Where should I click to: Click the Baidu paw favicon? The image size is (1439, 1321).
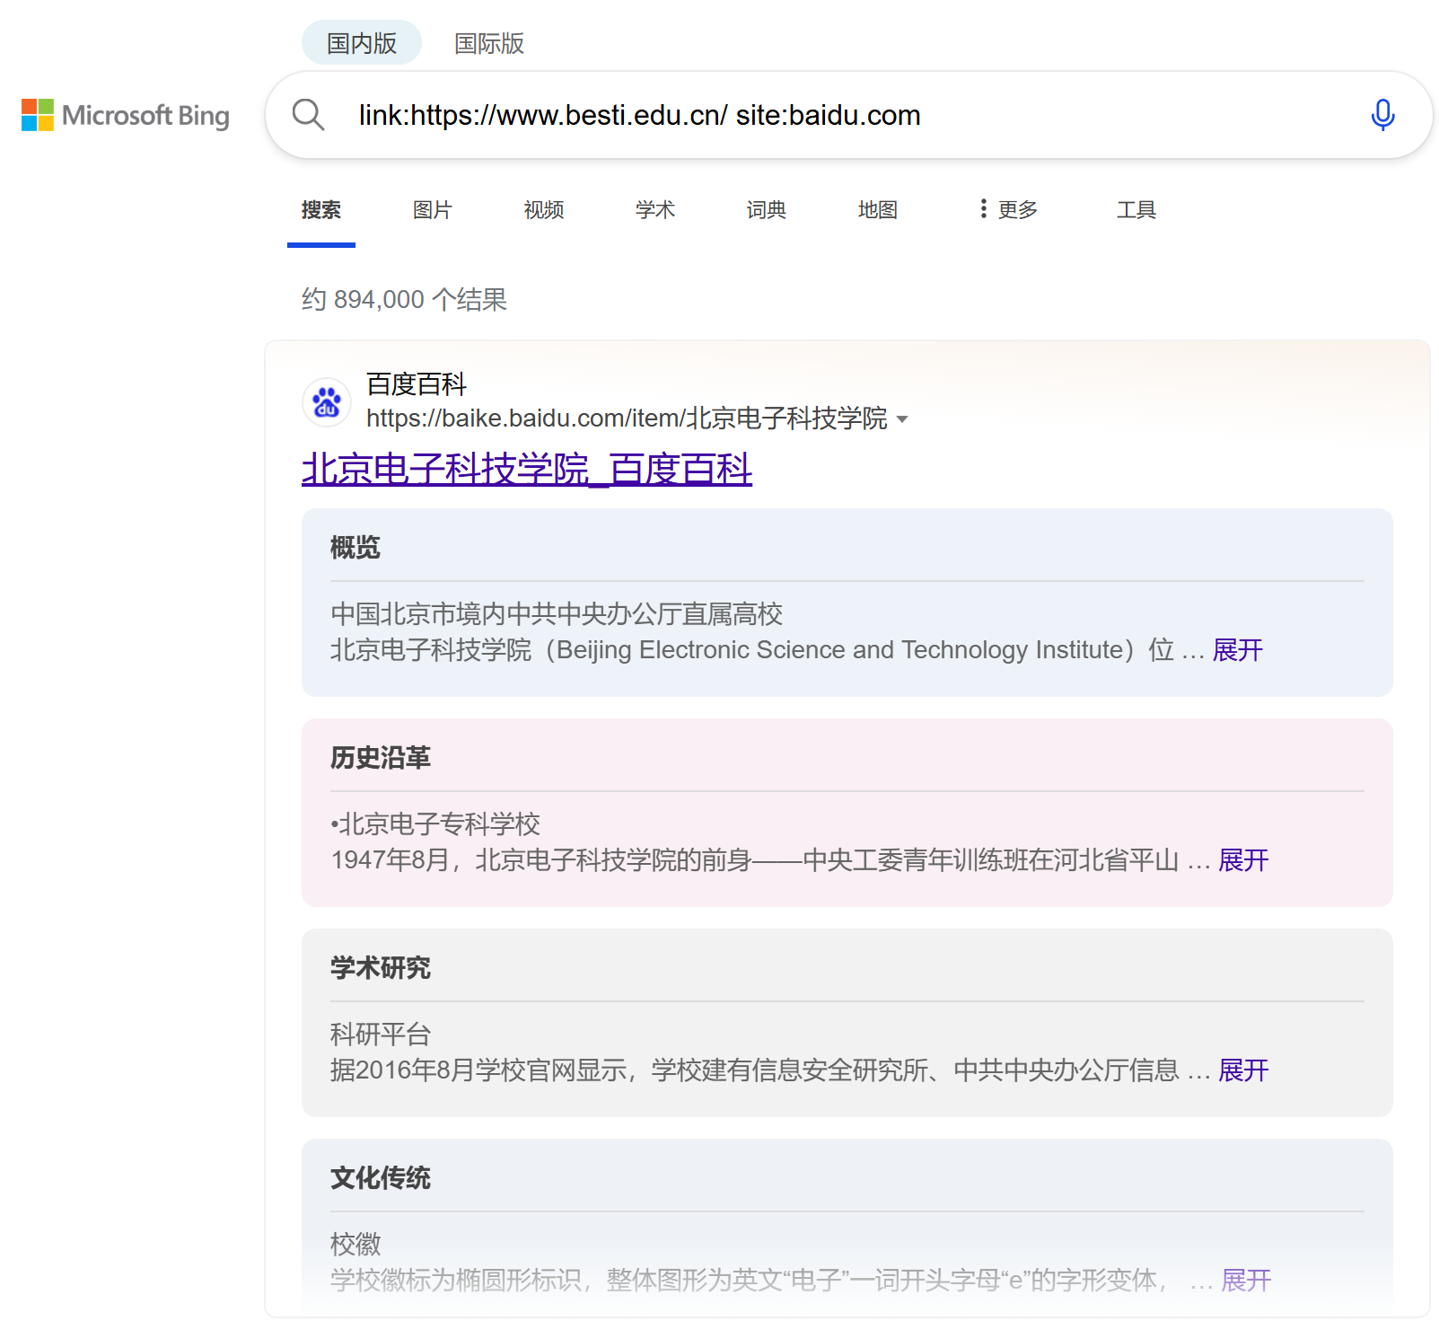click(327, 401)
